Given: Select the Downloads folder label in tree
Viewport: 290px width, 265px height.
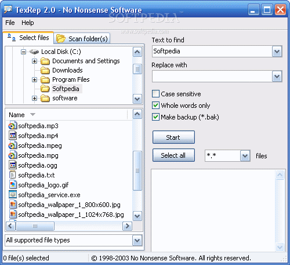Looking at the screenshot, I should click(x=67, y=70).
